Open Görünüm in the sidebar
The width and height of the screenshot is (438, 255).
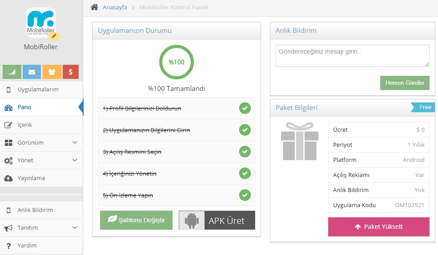coord(41,143)
